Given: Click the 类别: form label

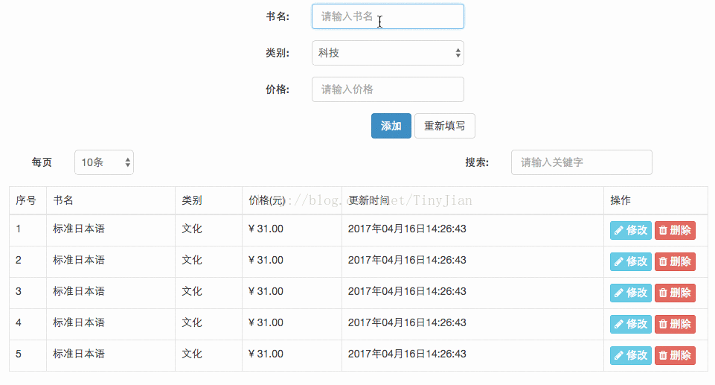Looking at the screenshot, I should click(278, 53).
